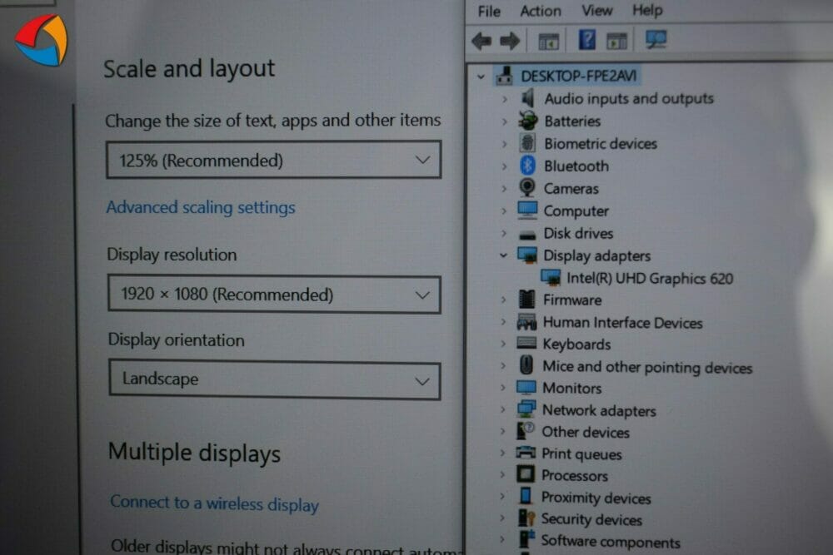Screen dimensions: 833x555
Task: Click the Bluetooth icon
Action: pos(527,166)
